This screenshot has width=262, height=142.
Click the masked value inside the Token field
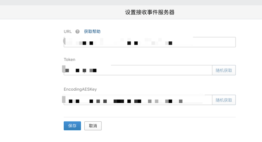pyautogui.click(x=81, y=70)
